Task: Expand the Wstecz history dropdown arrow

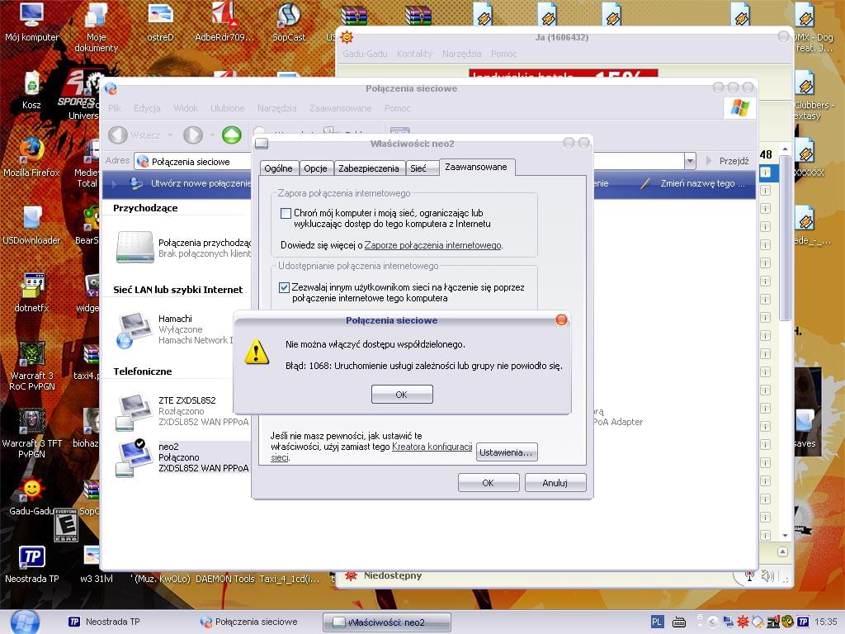Action: click(x=170, y=135)
